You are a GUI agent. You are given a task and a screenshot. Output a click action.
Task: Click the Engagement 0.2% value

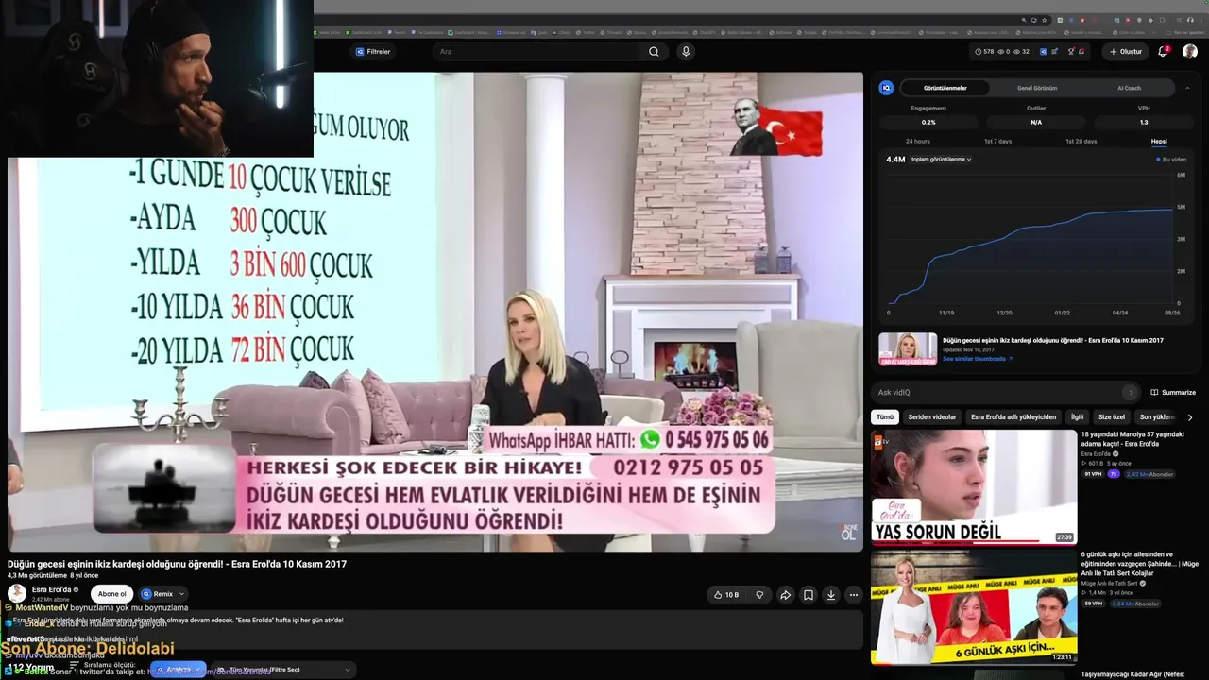pyautogui.click(x=928, y=123)
